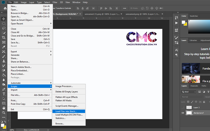Close the unnamed.png document tab
This screenshot has width=210, height=131.
[x=162, y=14]
